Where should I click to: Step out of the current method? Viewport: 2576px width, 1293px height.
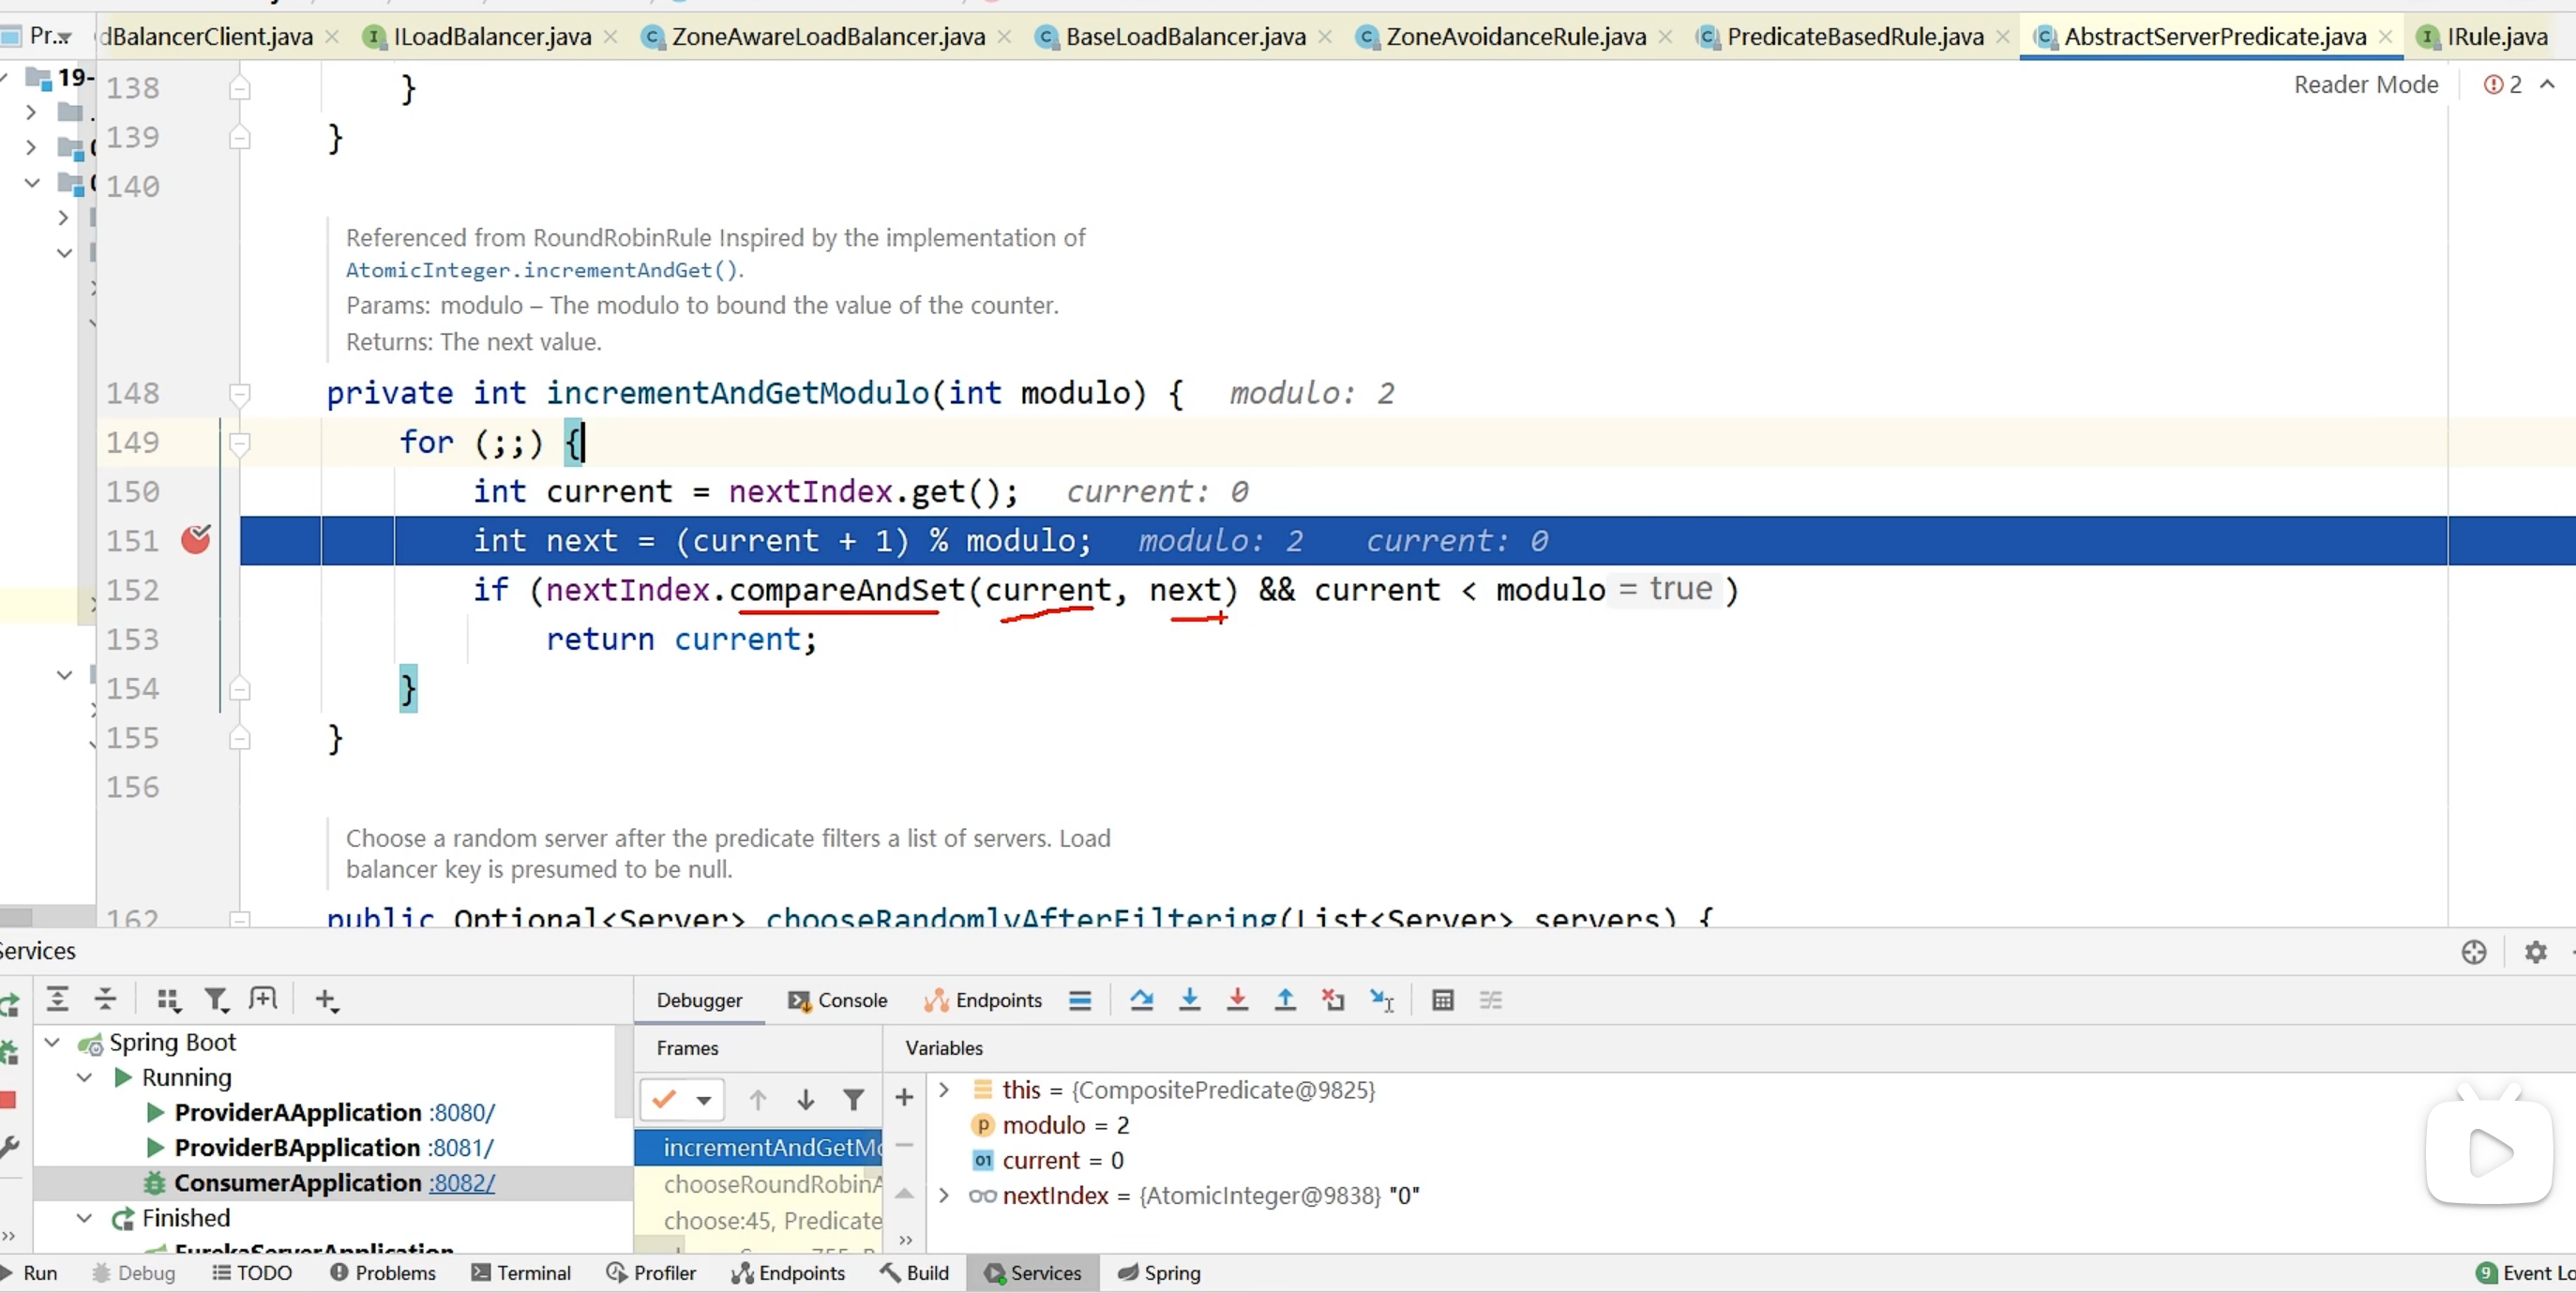click(x=1285, y=1000)
